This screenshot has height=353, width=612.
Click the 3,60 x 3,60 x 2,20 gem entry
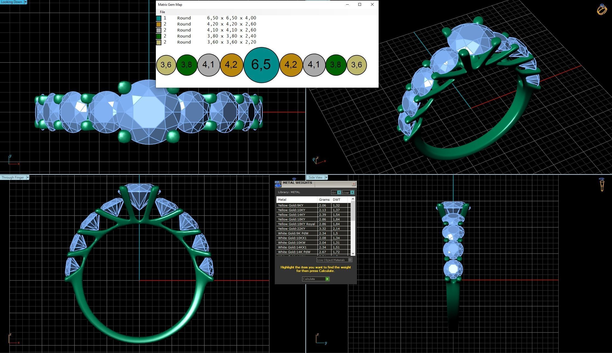coord(231,42)
